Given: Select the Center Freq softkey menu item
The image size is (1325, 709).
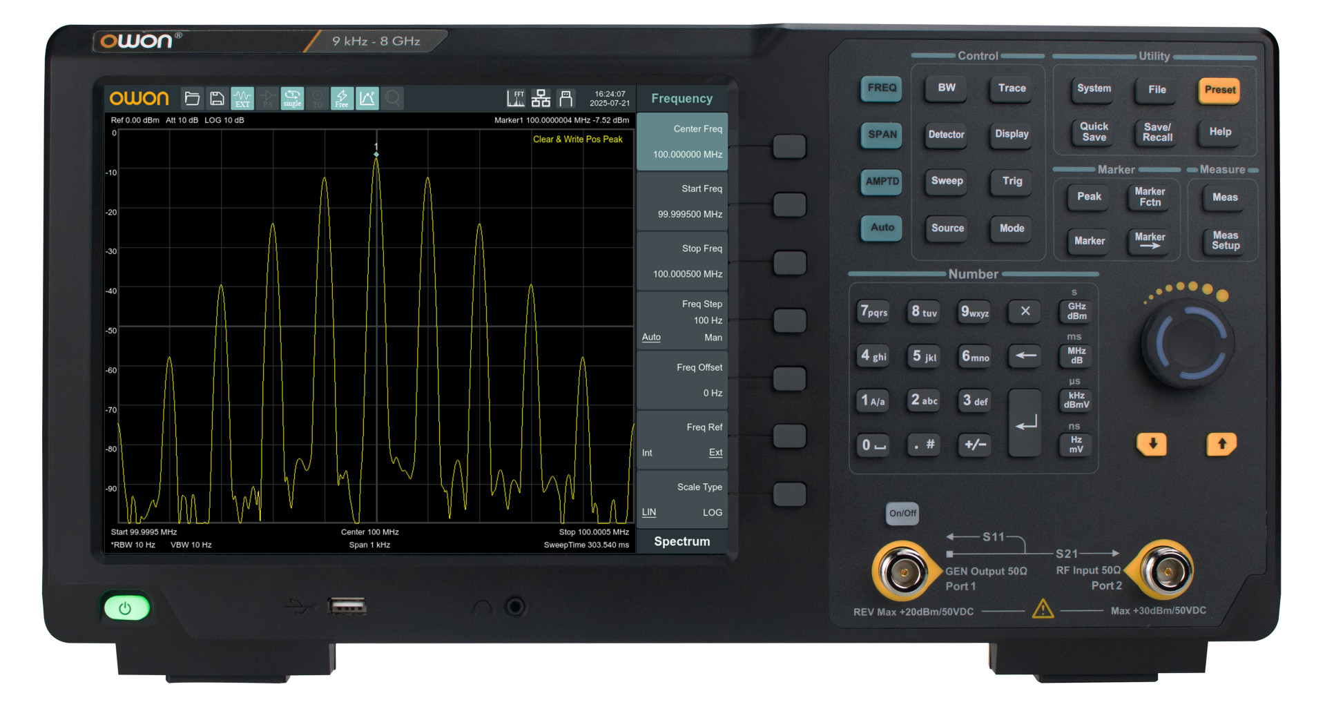Looking at the screenshot, I should (682, 142).
